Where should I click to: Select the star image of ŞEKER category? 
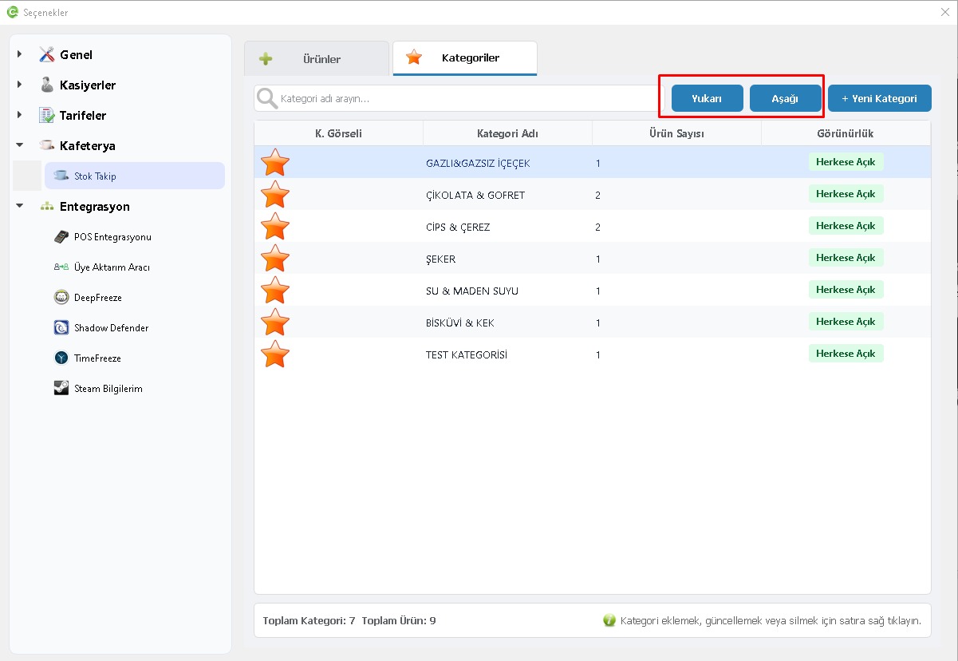(x=275, y=258)
